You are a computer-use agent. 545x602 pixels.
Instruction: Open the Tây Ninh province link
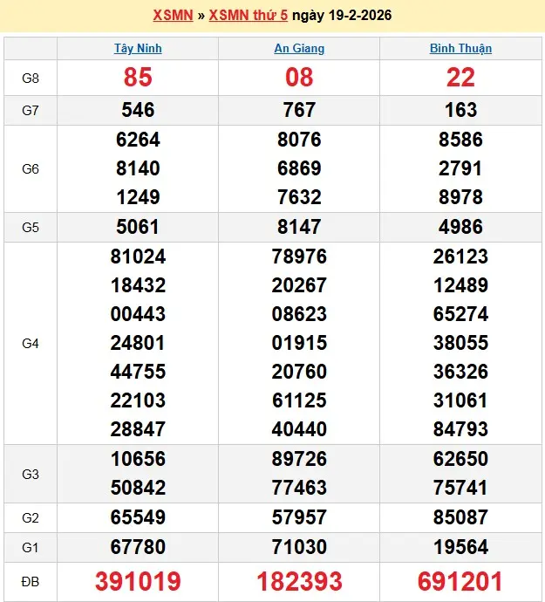click(x=138, y=48)
